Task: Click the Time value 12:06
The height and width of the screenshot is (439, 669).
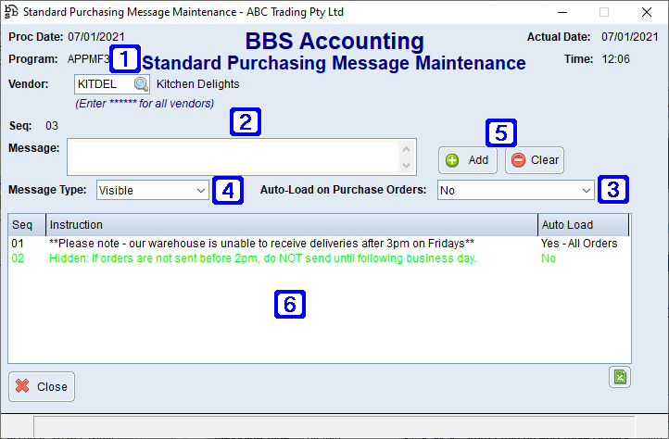Action: [x=615, y=59]
